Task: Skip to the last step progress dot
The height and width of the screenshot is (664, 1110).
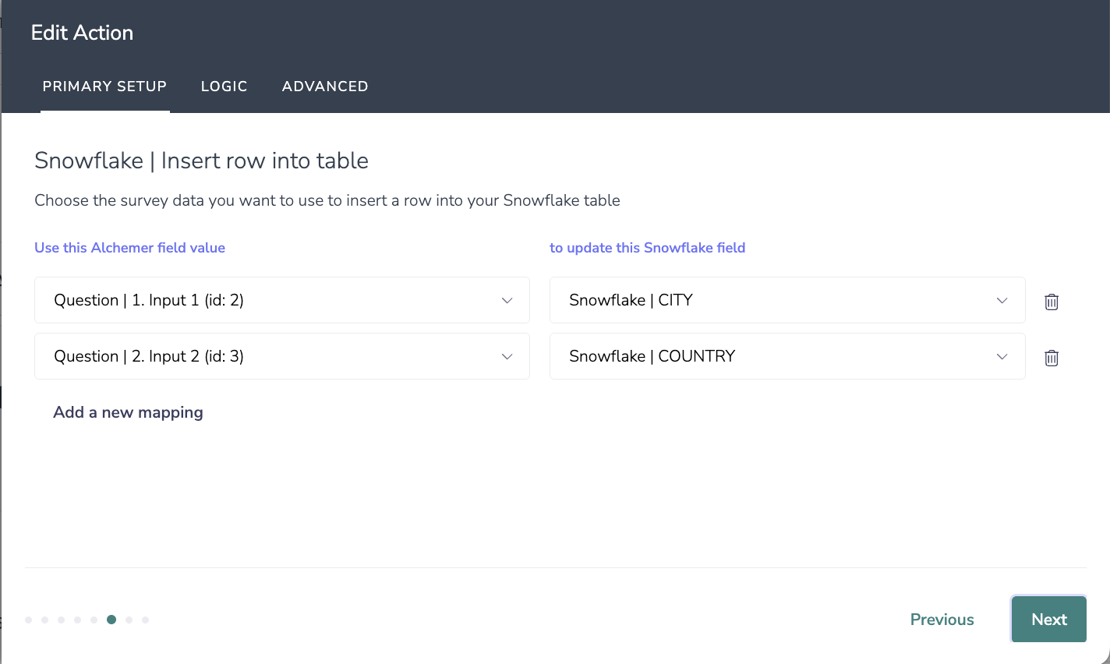Action: click(146, 620)
